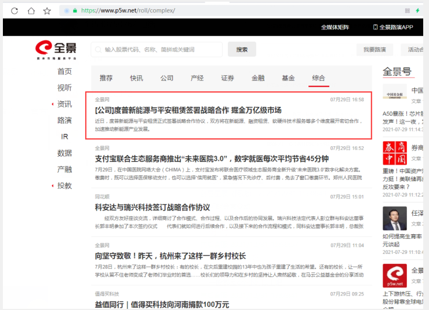
Task: Click the search magnifier icon in search box
Action: coord(98,50)
